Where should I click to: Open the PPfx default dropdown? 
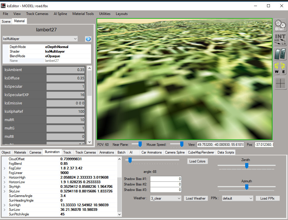[237, 198]
